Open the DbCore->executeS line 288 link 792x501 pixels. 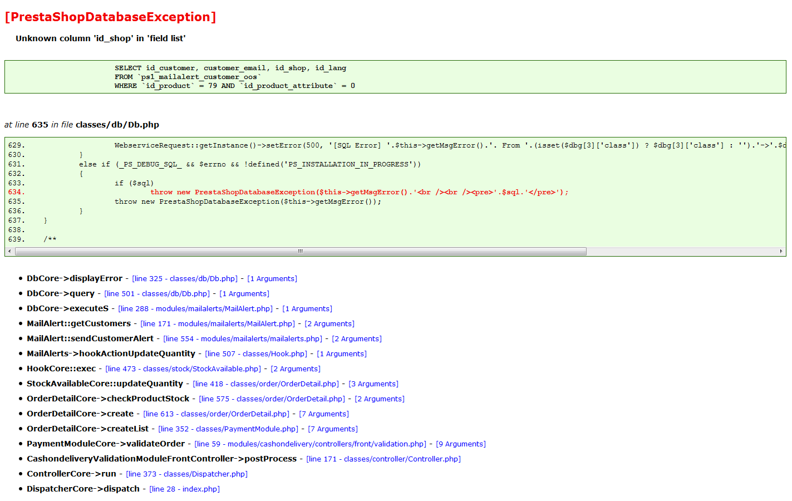coord(195,309)
